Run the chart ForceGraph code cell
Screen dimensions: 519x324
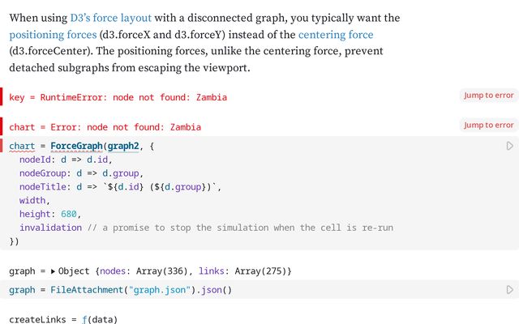pyautogui.click(x=509, y=146)
